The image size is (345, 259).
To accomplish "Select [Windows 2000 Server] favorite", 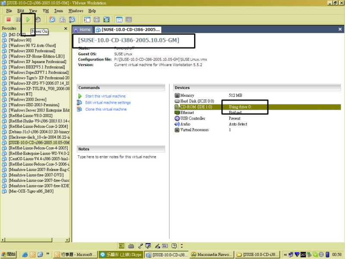I will [28, 99].
